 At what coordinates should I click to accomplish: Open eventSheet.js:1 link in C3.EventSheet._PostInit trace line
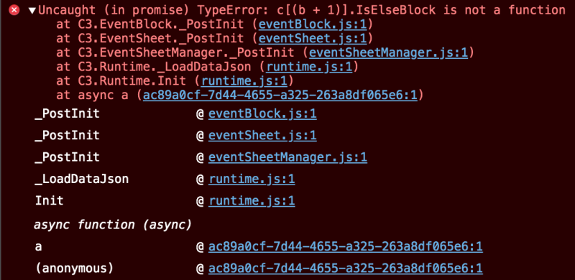(313, 39)
